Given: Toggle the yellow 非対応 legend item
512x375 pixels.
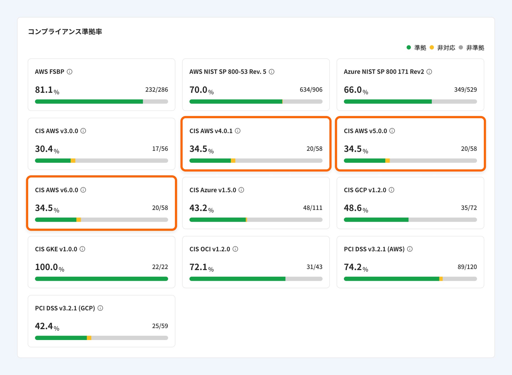Looking at the screenshot, I should coord(443,48).
